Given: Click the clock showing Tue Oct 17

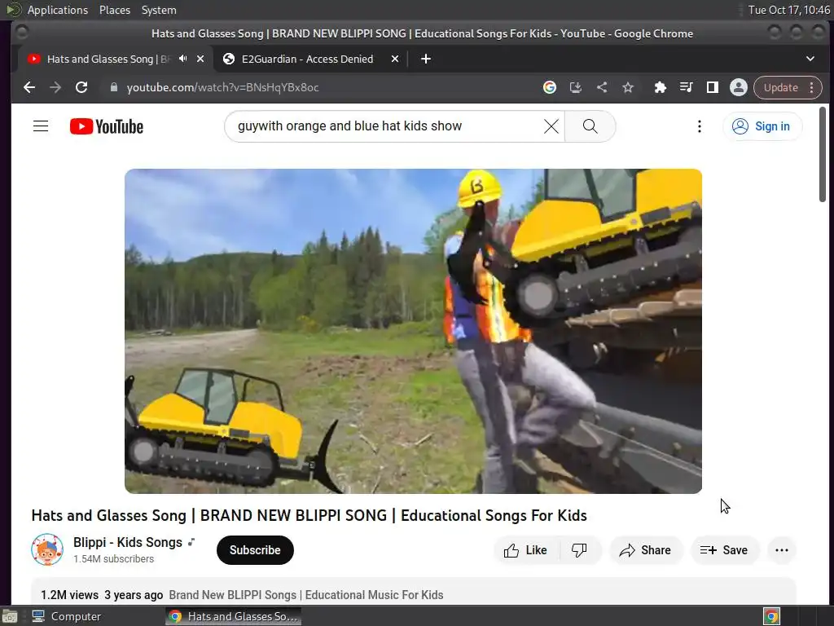Looking at the screenshot, I should coord(788,10).
